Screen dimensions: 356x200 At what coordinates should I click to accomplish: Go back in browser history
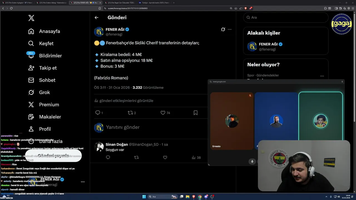tap(3, 8)
